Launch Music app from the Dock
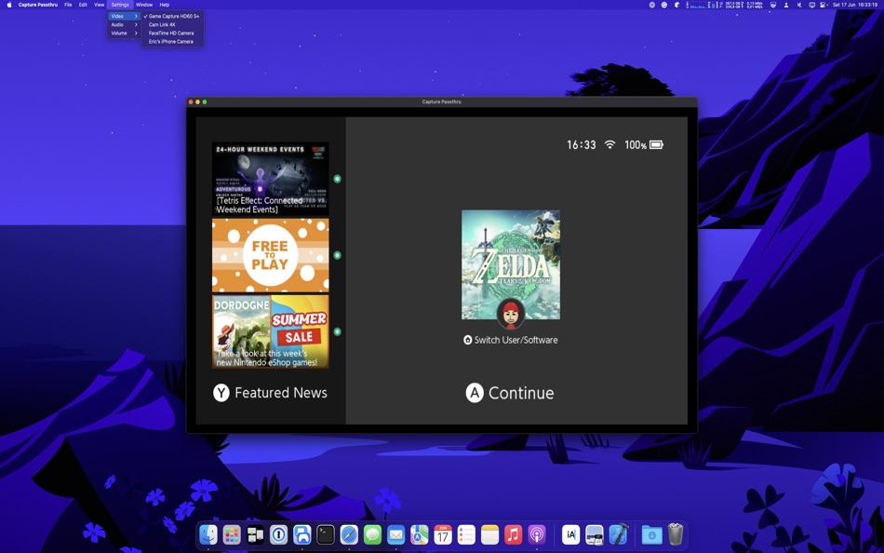 click(x=513, y=533)
